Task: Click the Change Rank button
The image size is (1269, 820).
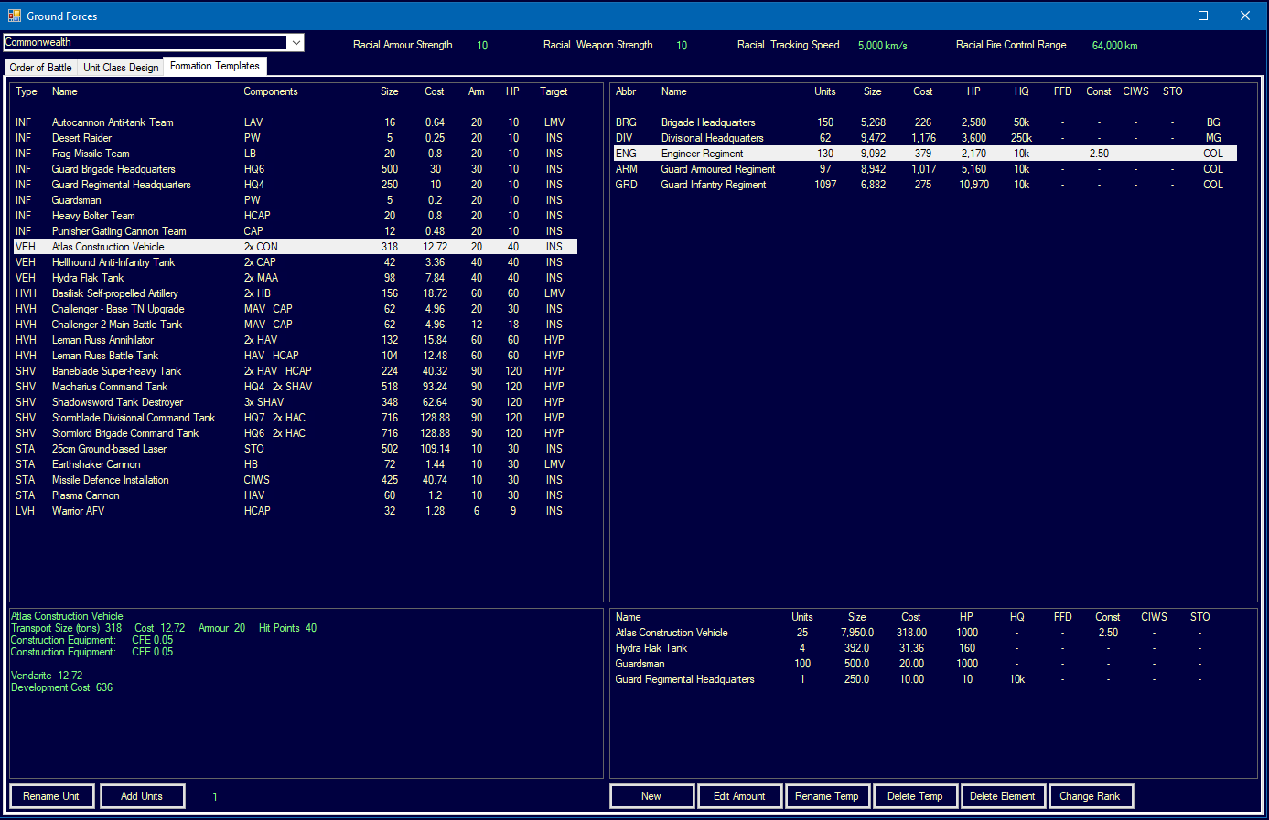Action: pos(1091,796)
